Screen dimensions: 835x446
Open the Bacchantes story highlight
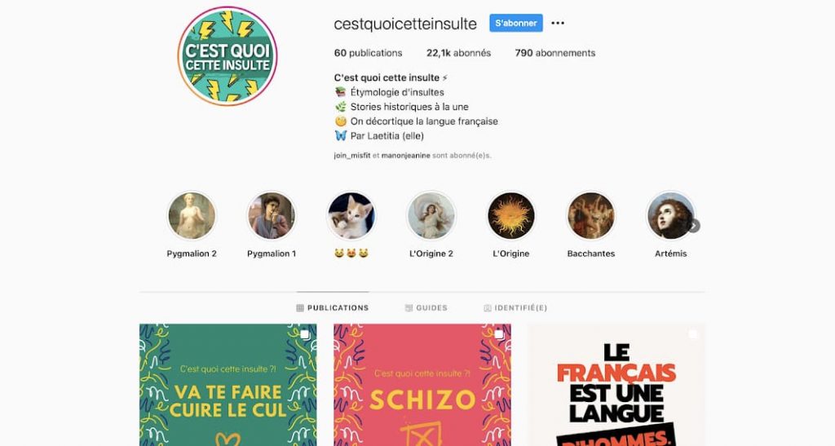point(591,215)
